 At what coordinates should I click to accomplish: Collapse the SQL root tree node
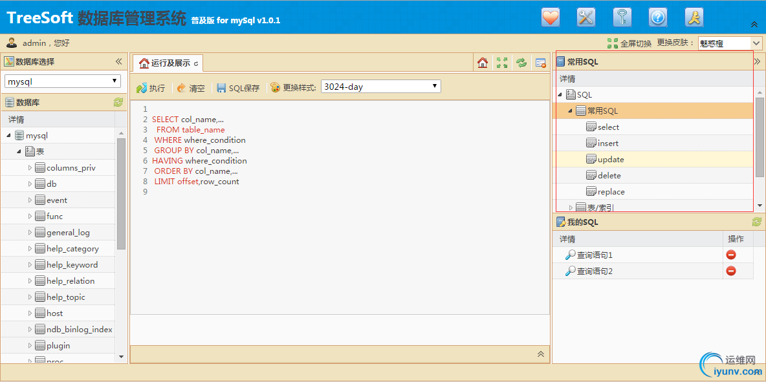(560, 94)
